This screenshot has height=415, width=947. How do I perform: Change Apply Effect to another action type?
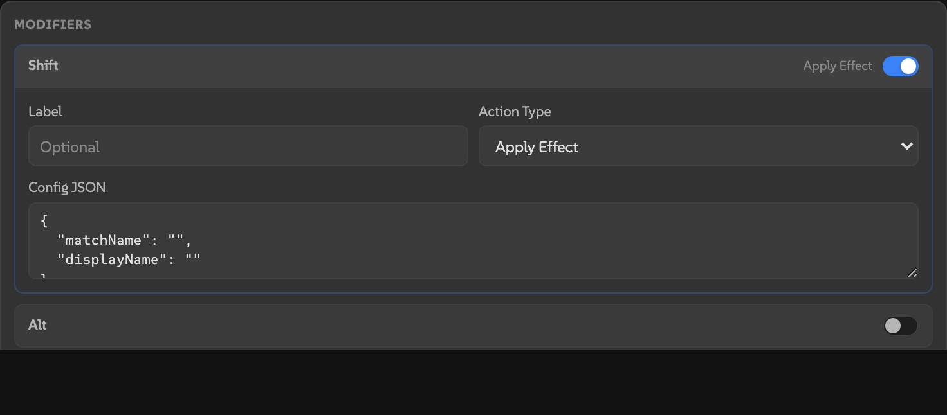pyautogui.click(x=699, y=146)
